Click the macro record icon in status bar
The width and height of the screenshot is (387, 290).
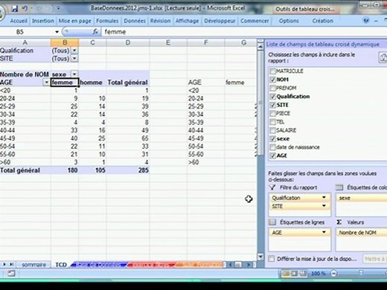(11, 274)
